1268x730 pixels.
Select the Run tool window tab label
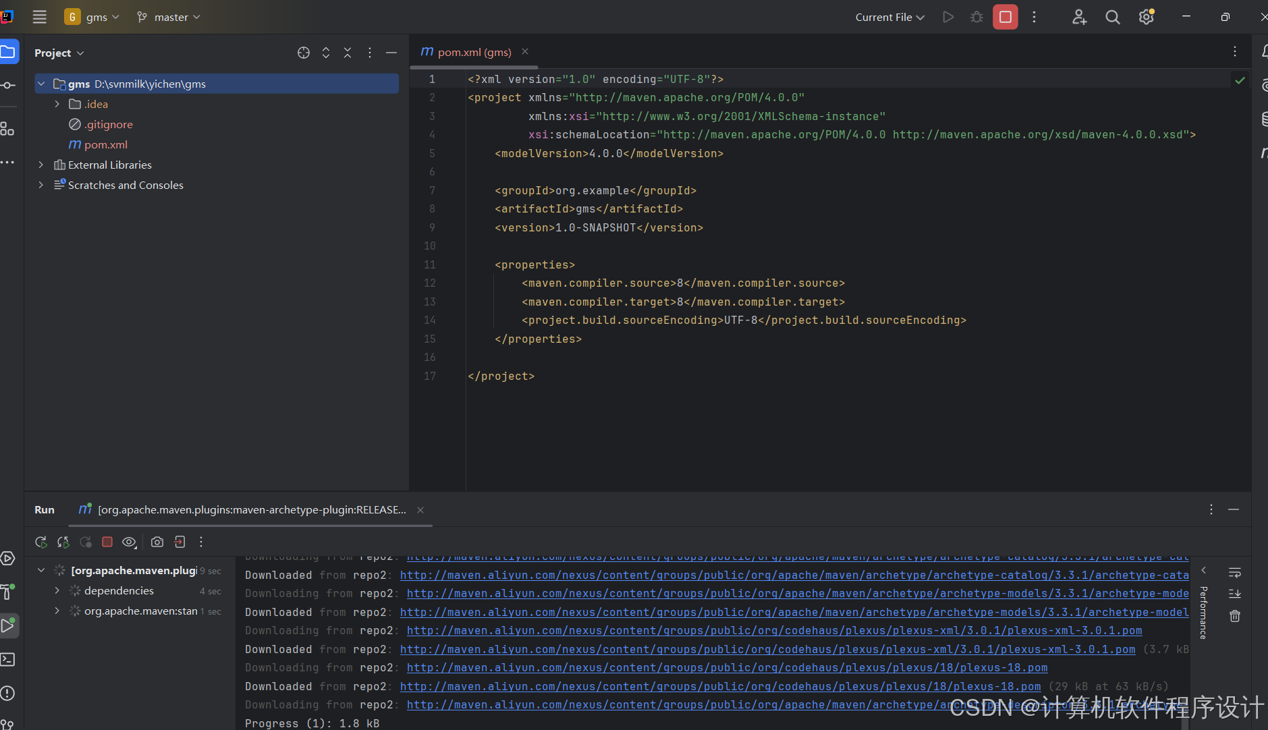point(45,510)
